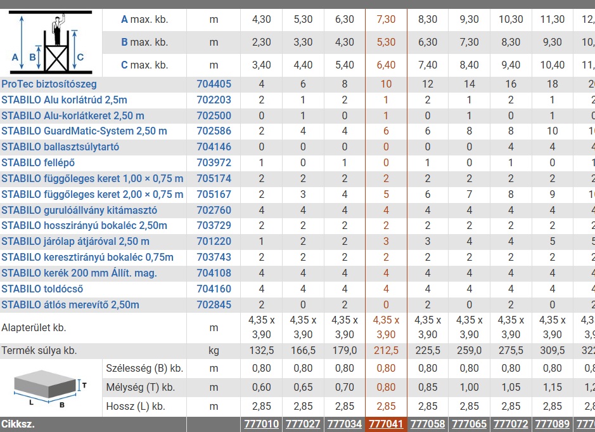Select the product weight value 132,5

[x=262, y=350]
